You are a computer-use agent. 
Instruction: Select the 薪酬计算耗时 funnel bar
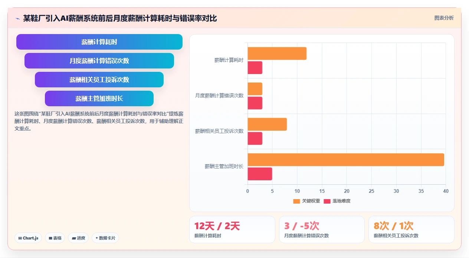pos(99,42)
